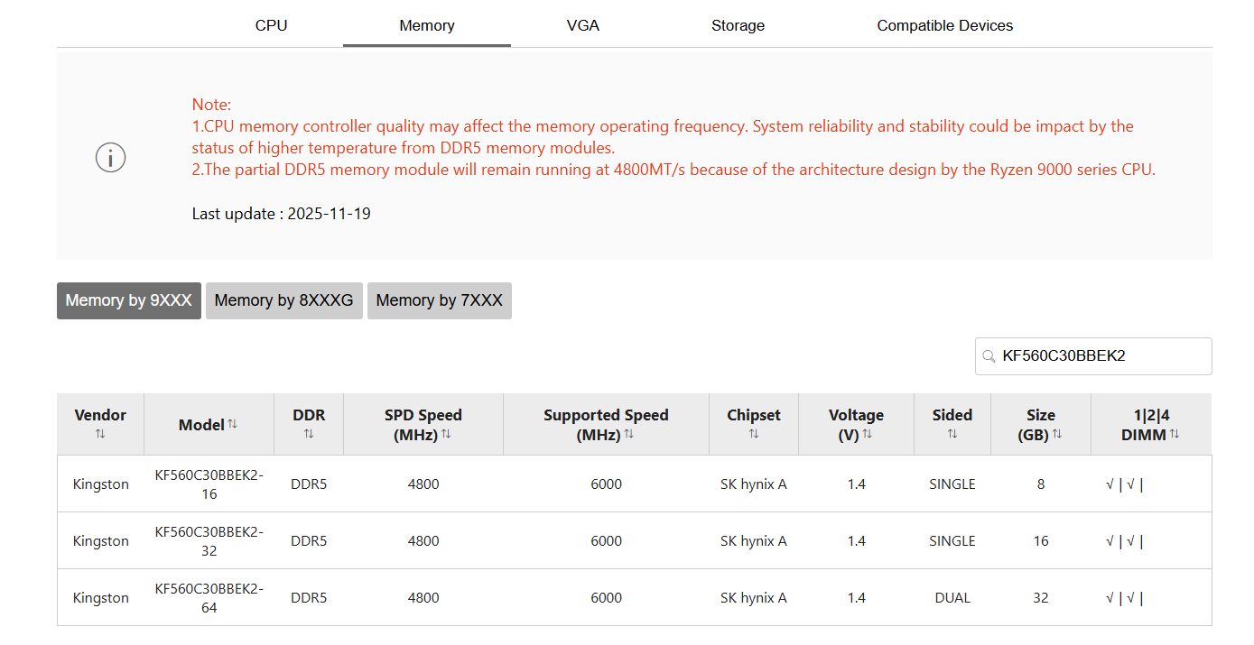Show Memory by 7XXX list
Image resolution: width=1254 pixels, height=645 pixels.
(x=440, y=300)
